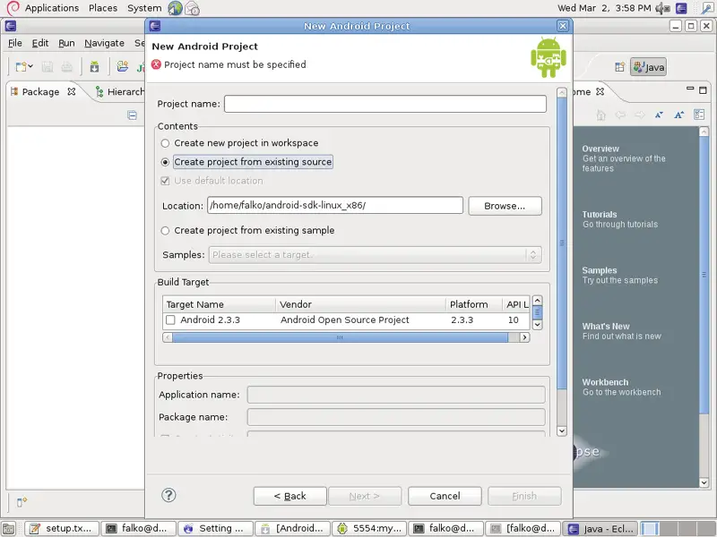Click the Application name field
Viewport: 717px width, 537px height.
[x=396, y=395]
